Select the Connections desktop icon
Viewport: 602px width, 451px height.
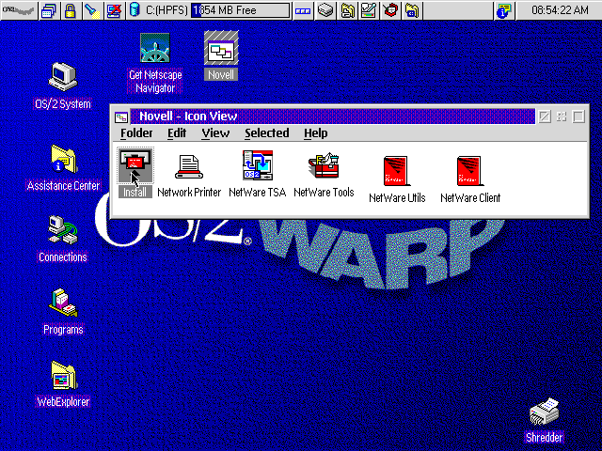pos(63,230)
